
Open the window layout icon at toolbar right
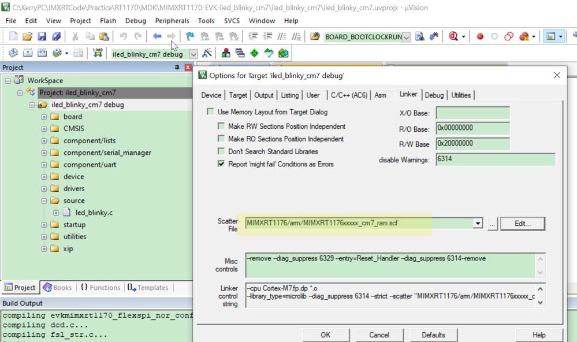(551, 36)
